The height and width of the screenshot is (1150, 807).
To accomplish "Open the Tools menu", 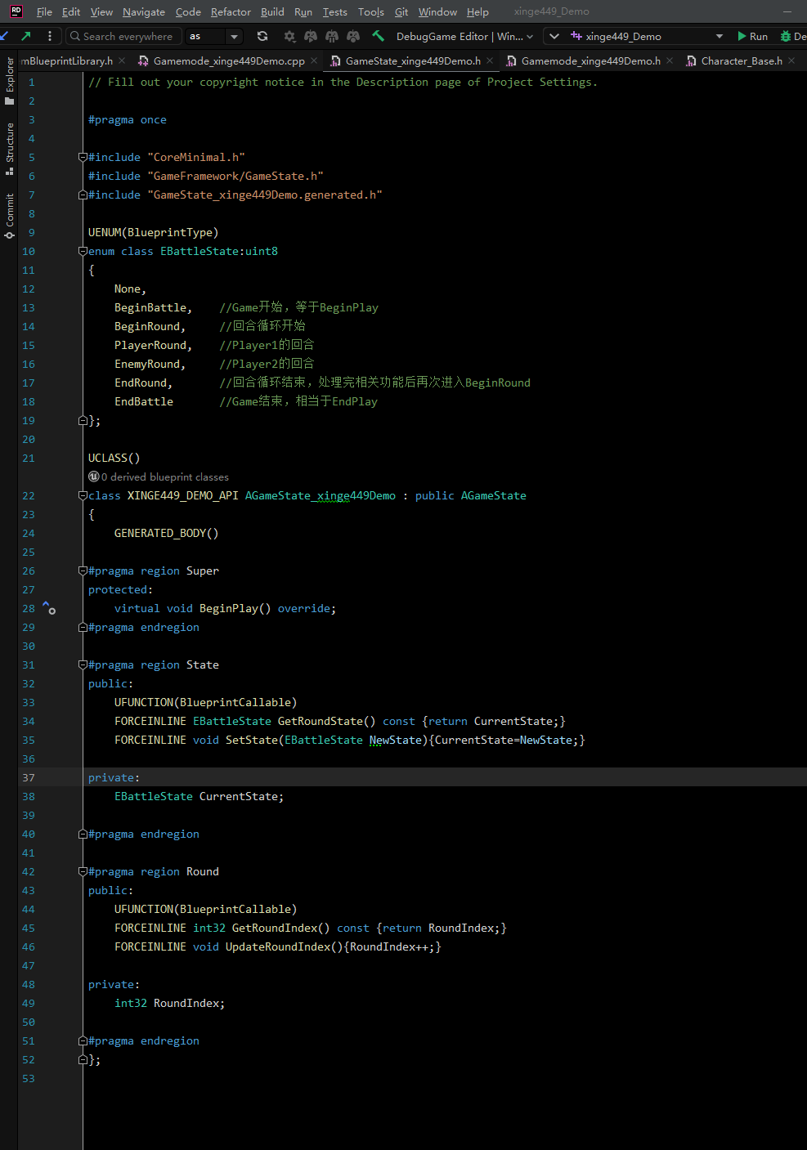I will tap(370, 11).
